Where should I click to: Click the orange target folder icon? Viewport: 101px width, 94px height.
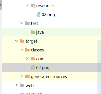coord(22,41)
